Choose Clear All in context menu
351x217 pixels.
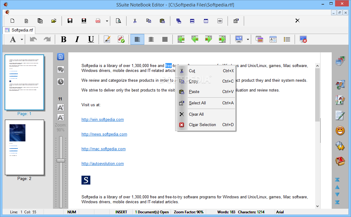(x=206, y=114)
